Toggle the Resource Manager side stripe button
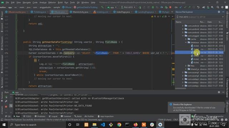Screen dimensions: 229x128 coord(2,64)
